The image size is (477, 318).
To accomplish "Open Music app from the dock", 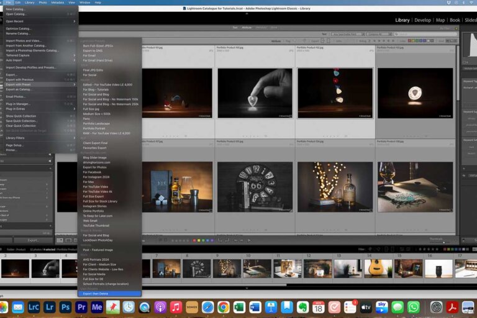I will point(176,307).
